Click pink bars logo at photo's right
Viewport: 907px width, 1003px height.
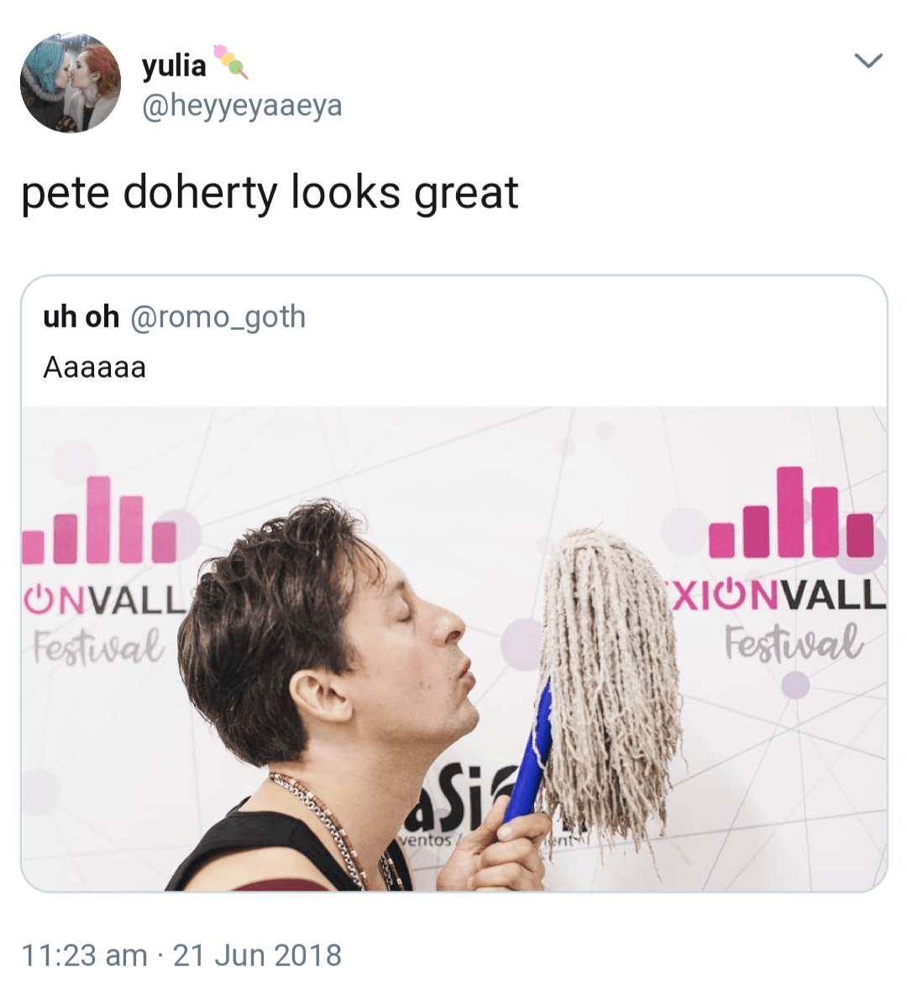point(792,512)
